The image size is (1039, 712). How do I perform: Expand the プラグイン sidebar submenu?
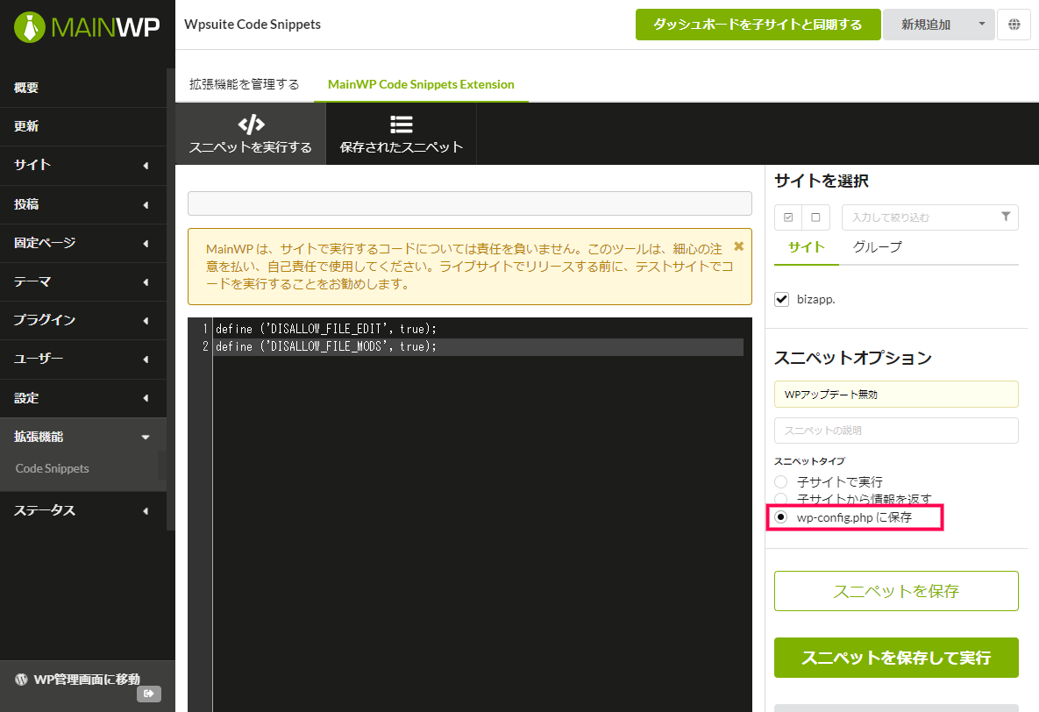pyautogui.click(x=146, y=321)
